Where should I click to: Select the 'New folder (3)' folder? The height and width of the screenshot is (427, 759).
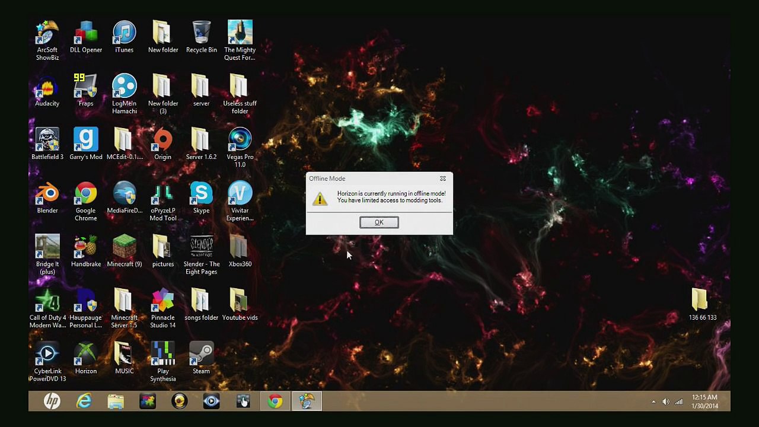[162, 94]
